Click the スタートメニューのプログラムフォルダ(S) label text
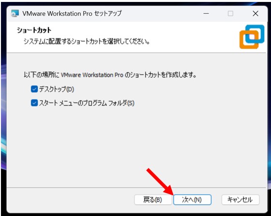This screenshot has width=271, height=216. pyautogui.click(x=87, y=103)
